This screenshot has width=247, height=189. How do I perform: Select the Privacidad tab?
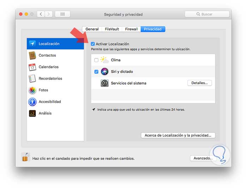[x=153, y=29]
